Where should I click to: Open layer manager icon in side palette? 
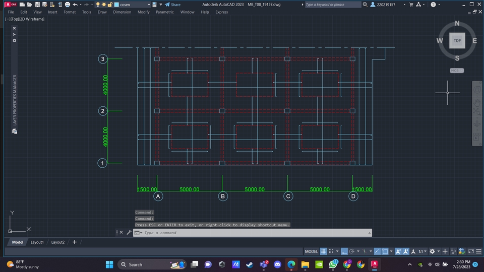click(x=14, y=131)
